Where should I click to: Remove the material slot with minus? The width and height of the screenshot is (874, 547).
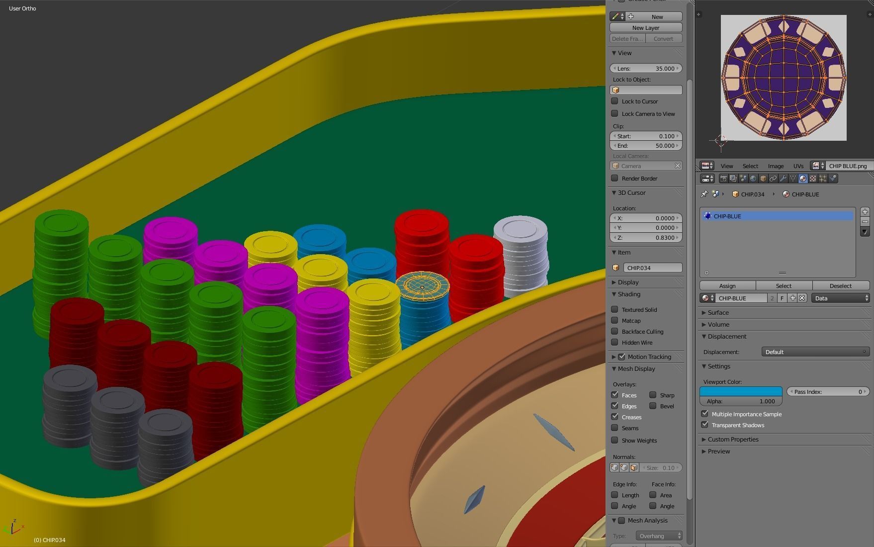865,222
